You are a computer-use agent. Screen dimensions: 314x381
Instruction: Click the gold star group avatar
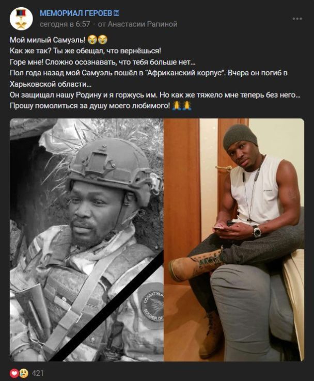click(x=21, y=19)
